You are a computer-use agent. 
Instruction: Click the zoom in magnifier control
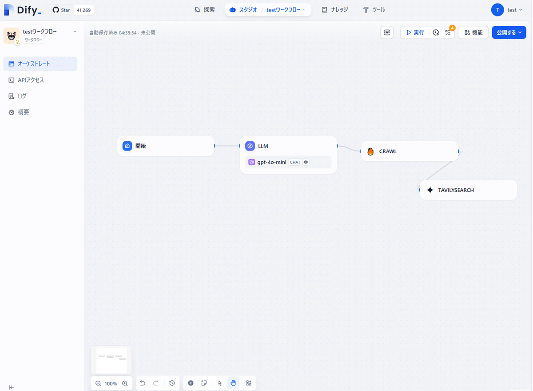[x=125, y=383]
